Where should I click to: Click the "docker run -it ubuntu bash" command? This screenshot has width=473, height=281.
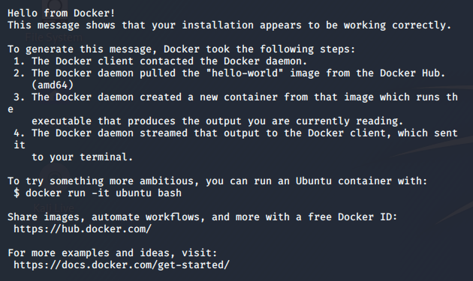pyautogui.click(x=104, y=193)
